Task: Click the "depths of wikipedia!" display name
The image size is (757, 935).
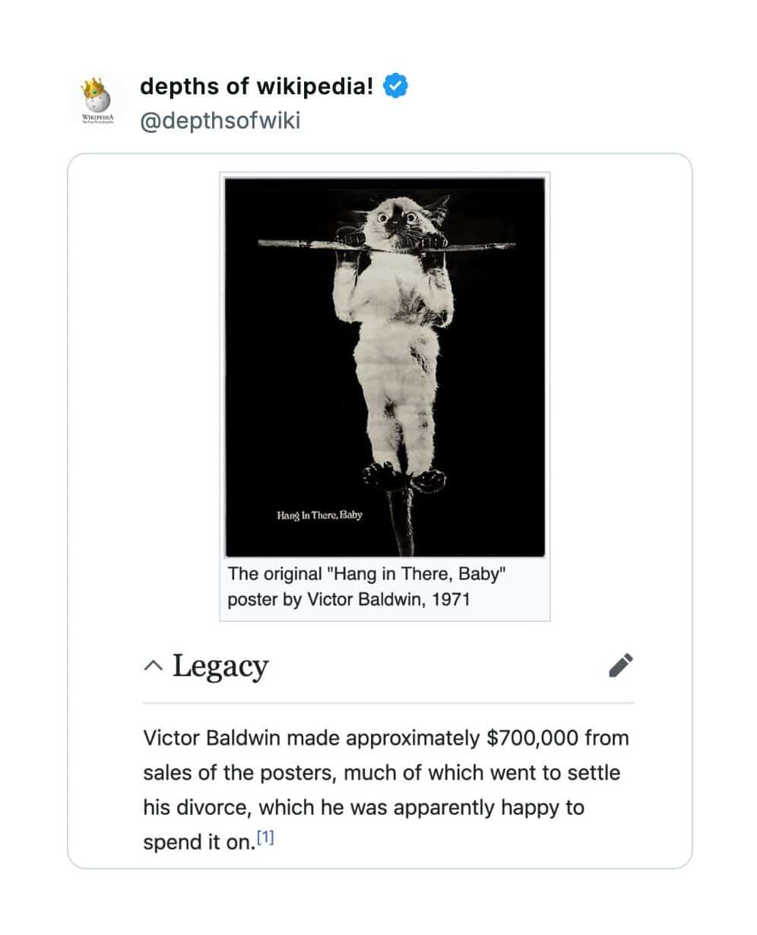Action: pos(257,87)
